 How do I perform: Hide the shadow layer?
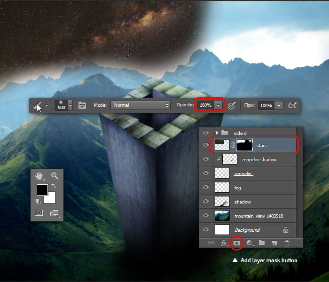click(x=206, y=201)
